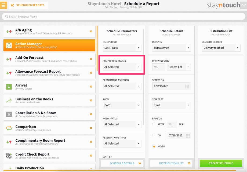This screenshot has height=172, width=247.
Task: Select the Action Manager report
Action: (x=49, y=45)
